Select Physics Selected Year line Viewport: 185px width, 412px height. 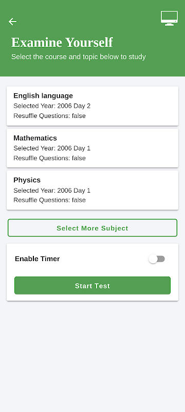coord(52,191)
